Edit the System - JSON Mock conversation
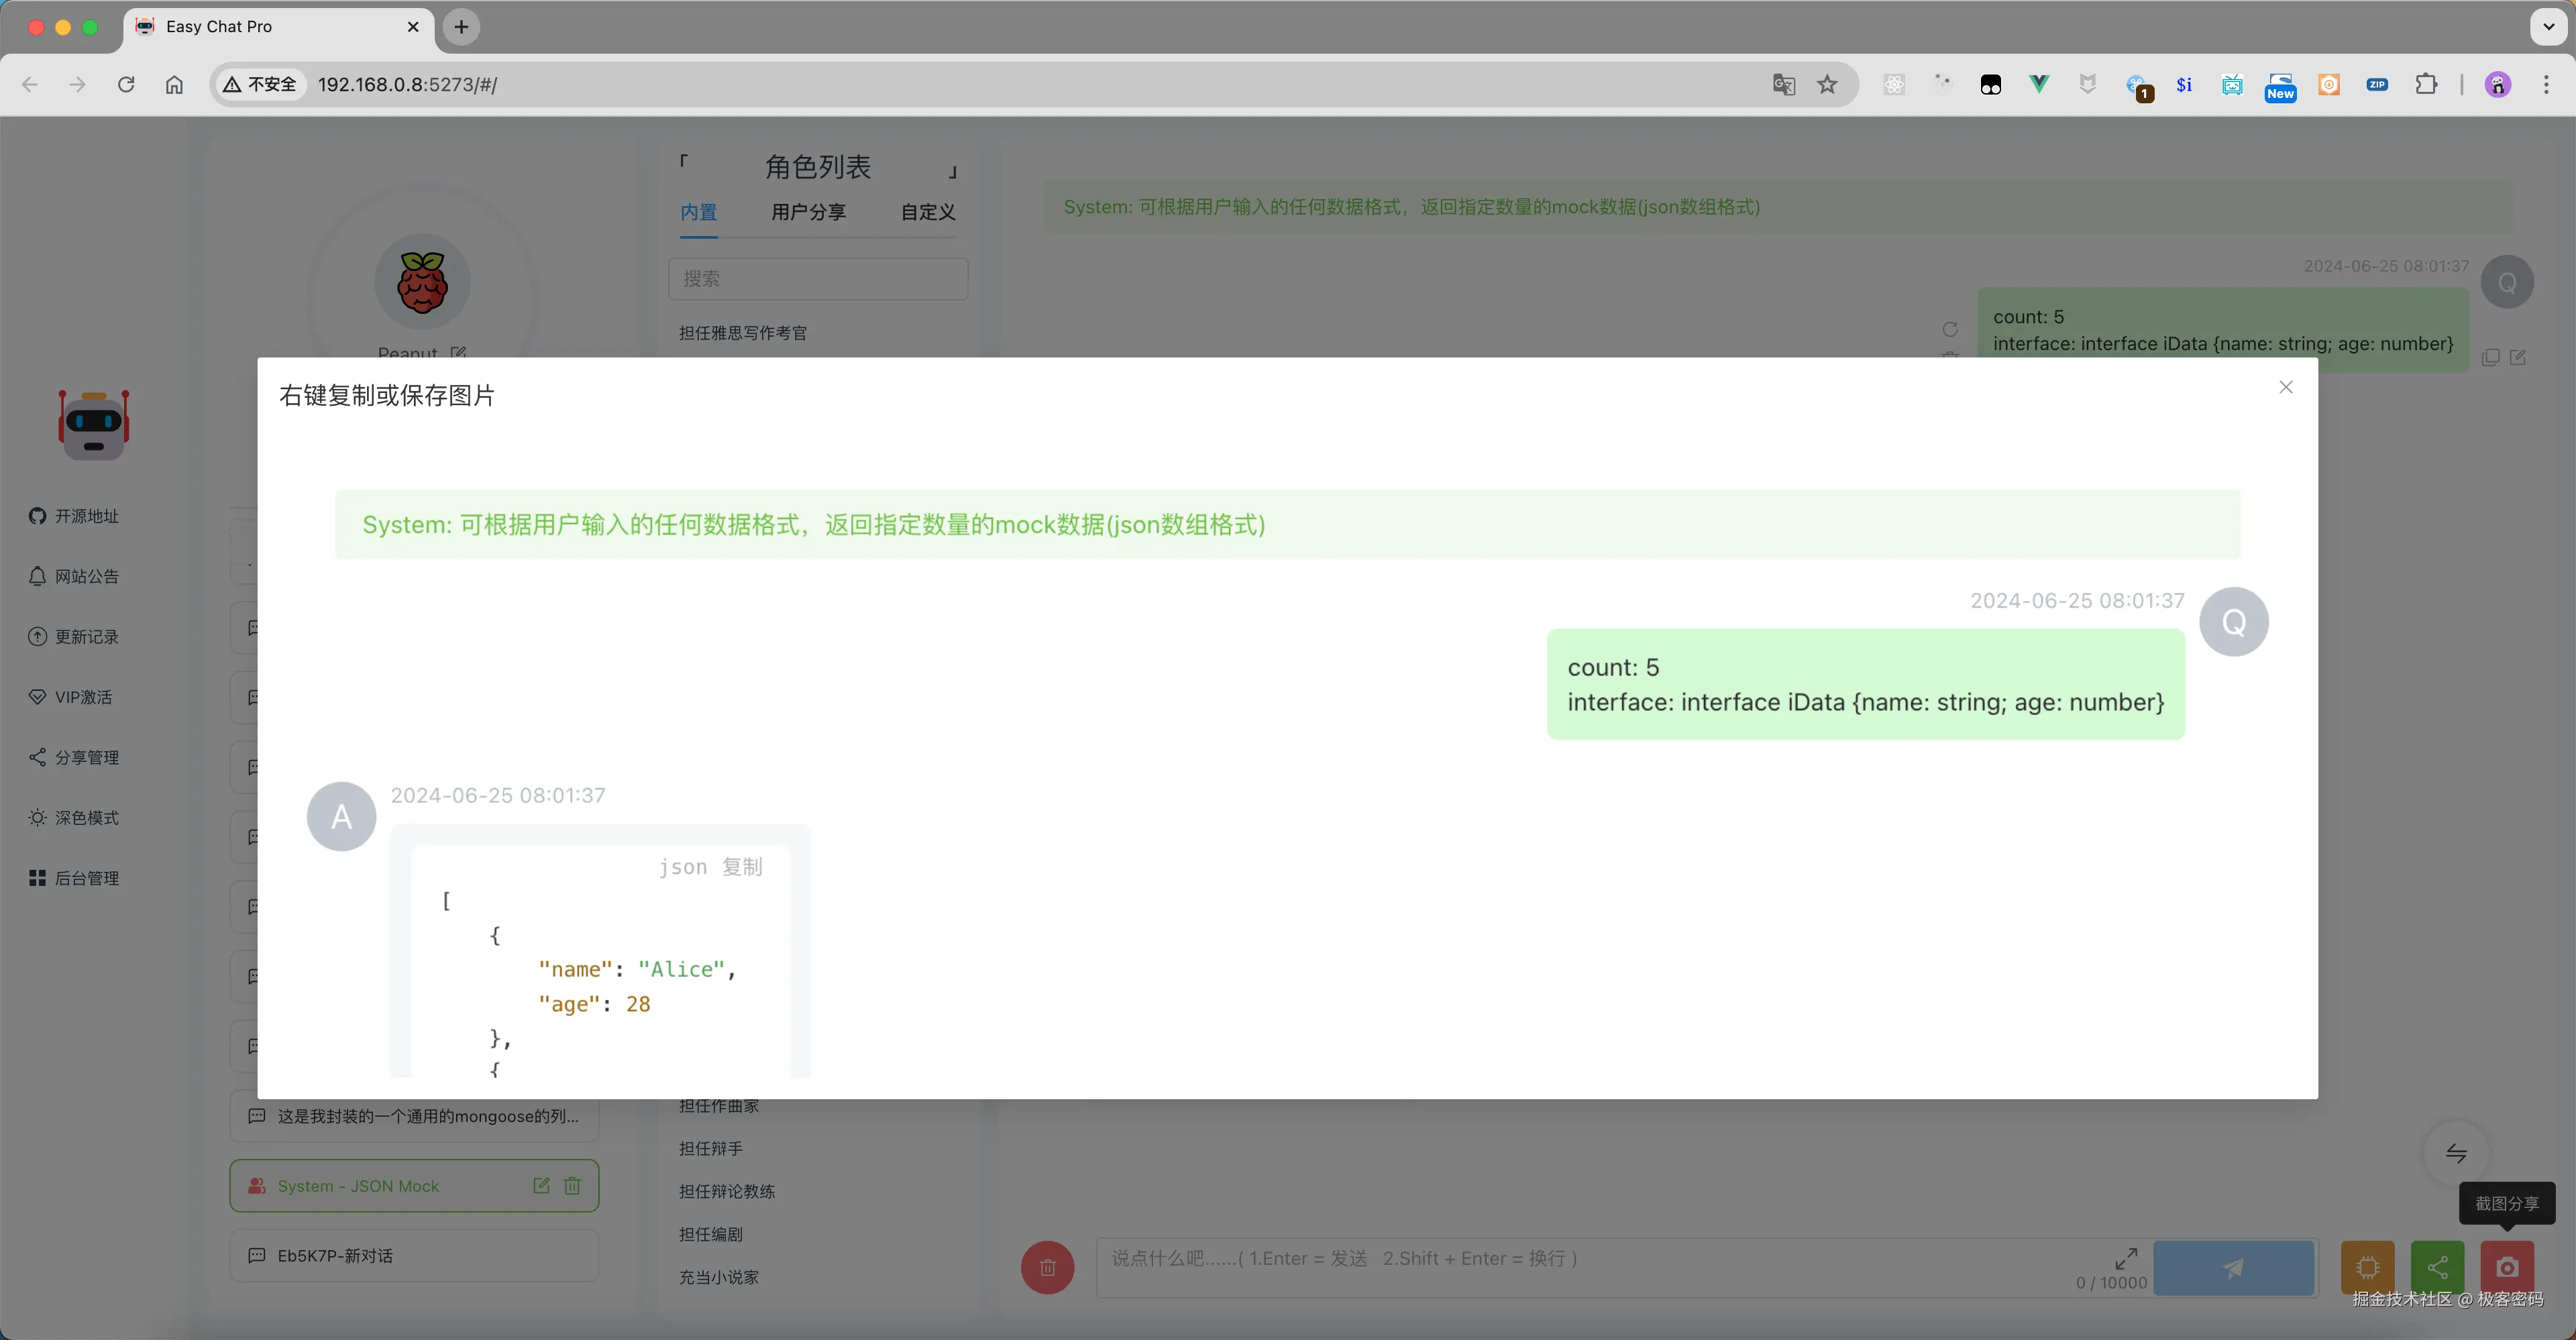2576x1340 pixels. point(541,1185)
